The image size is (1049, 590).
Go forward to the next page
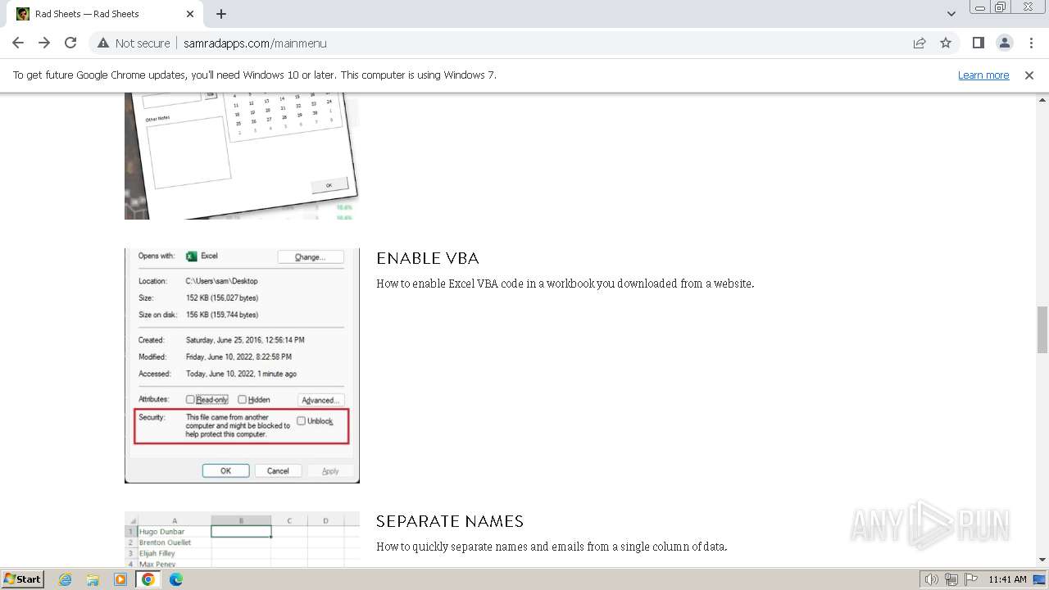tap(44, 43)
